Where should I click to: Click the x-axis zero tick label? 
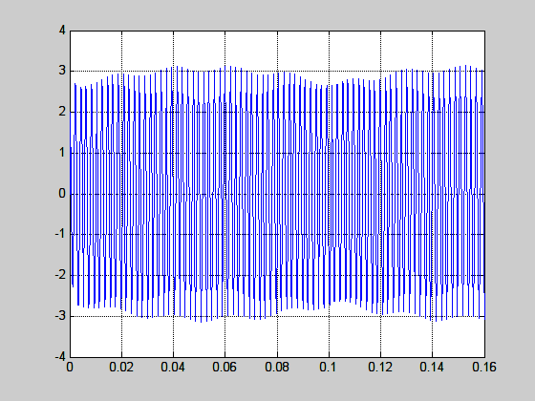(70, 368)
